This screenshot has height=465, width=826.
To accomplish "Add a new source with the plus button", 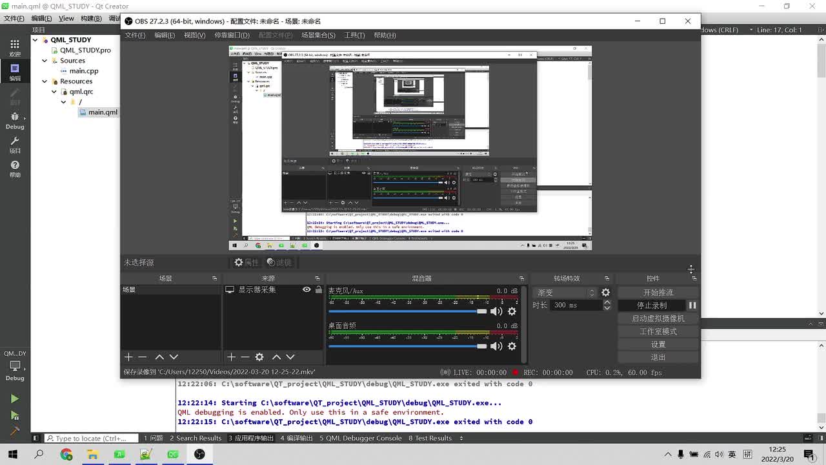I will (x=231, y=356).
